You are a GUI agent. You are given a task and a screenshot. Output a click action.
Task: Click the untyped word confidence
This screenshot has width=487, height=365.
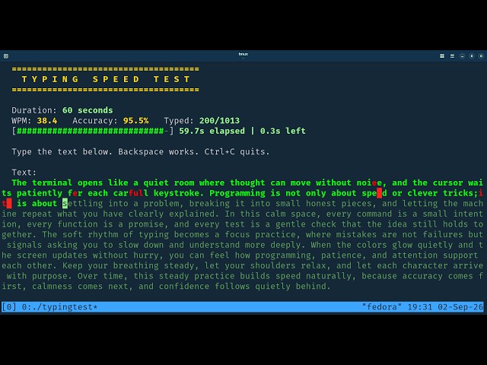tap(184, 286)
